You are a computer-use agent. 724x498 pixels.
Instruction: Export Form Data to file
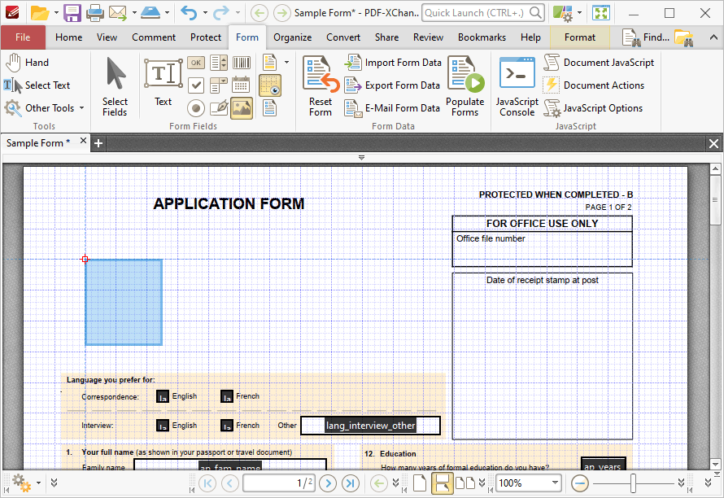pos(392,85)
